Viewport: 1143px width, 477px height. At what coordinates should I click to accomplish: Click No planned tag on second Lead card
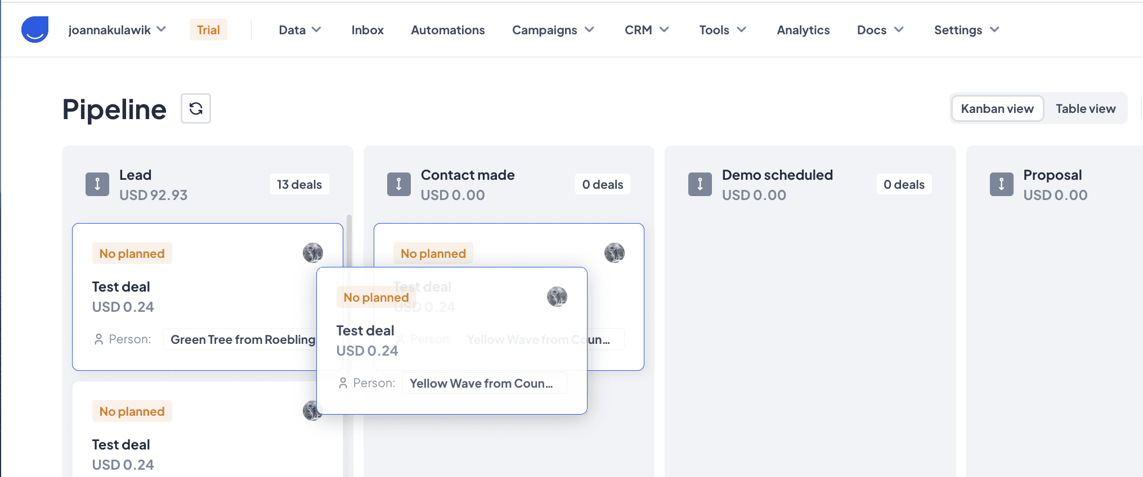click(132, 411)
